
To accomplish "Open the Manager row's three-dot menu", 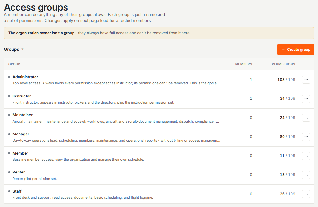I will click(x=306, y=137).
